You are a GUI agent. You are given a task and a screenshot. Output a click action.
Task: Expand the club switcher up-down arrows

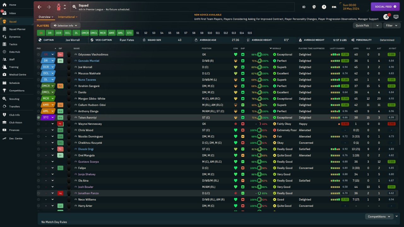pyautogui.click(x=65, y=7)
